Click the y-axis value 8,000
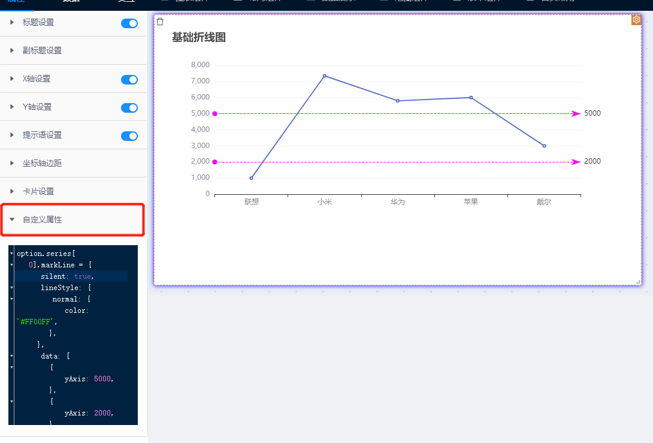The width and height of the screenshot is (653, 443). coord(200,65)
